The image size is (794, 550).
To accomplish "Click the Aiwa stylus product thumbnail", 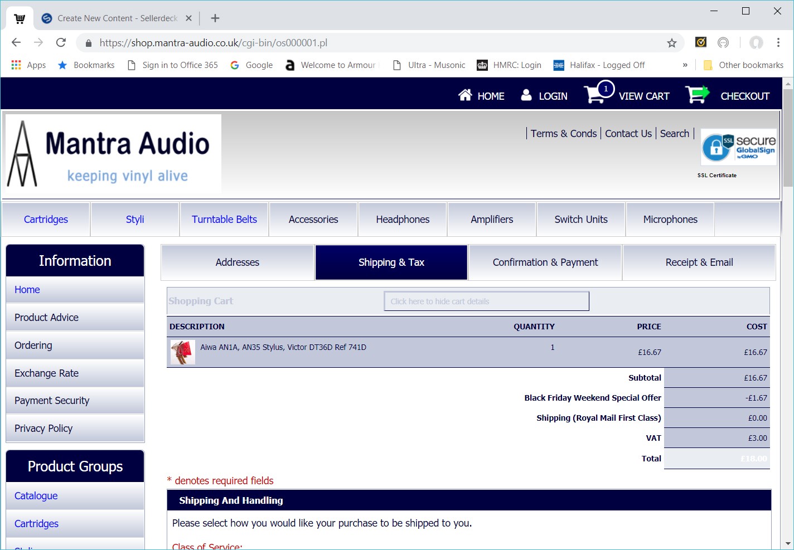I will (183, 352).
